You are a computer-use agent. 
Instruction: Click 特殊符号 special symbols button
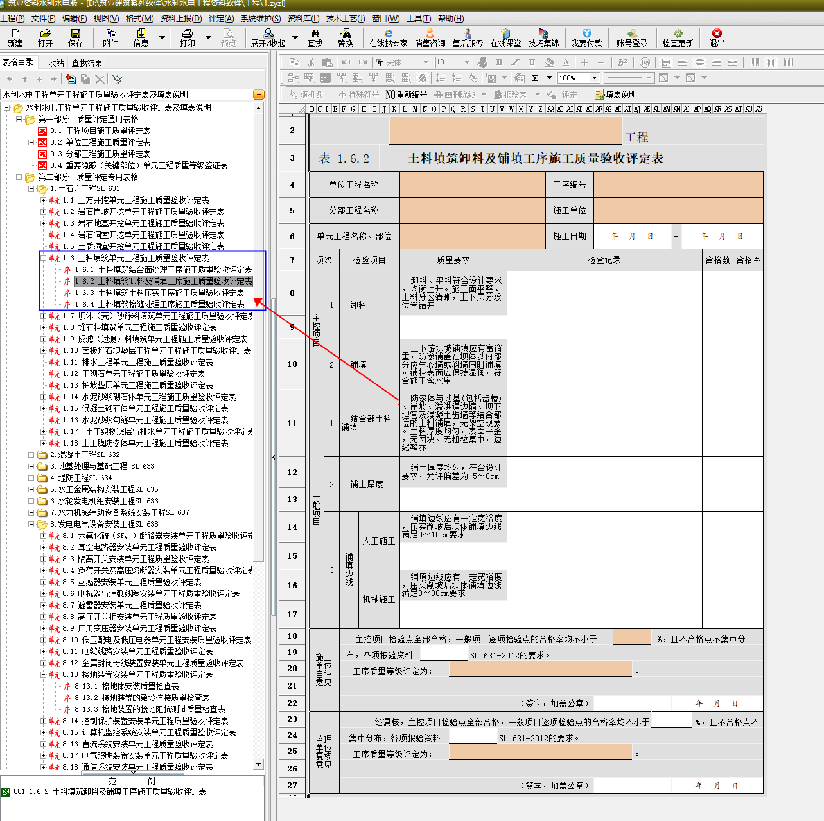[x=358, y=95]
